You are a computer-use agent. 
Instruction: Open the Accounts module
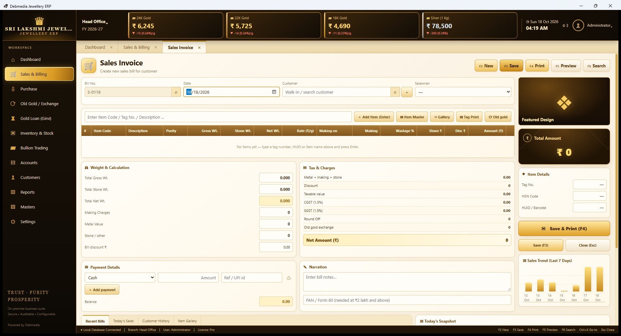[39, 163]
